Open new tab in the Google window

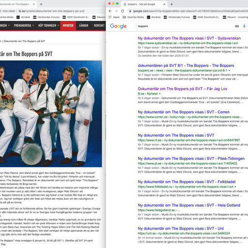tap(171, 4)
